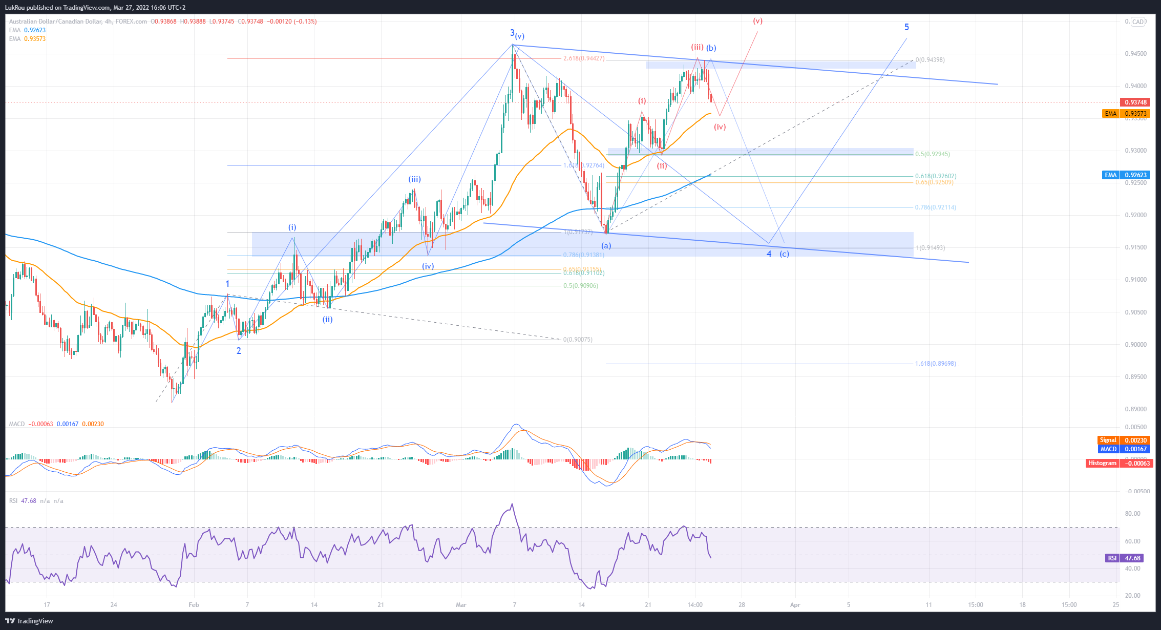Select Fibonacci label 0.5(0.90906)
The height and width of the screenshot is (630, 1161).
[x=581, y=286]
